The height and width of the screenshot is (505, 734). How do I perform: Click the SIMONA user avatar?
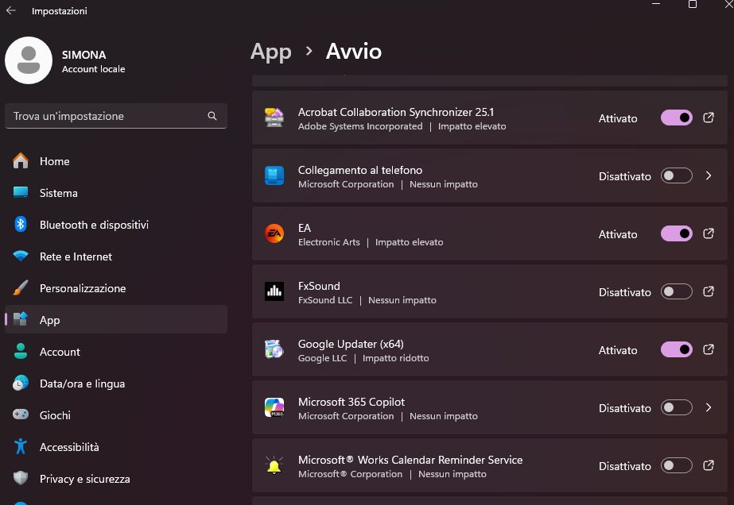[29, 60]
